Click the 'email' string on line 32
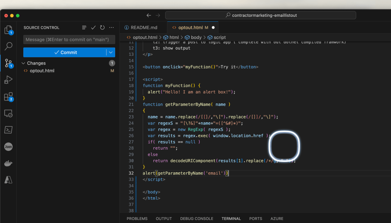 click(214, 173)
